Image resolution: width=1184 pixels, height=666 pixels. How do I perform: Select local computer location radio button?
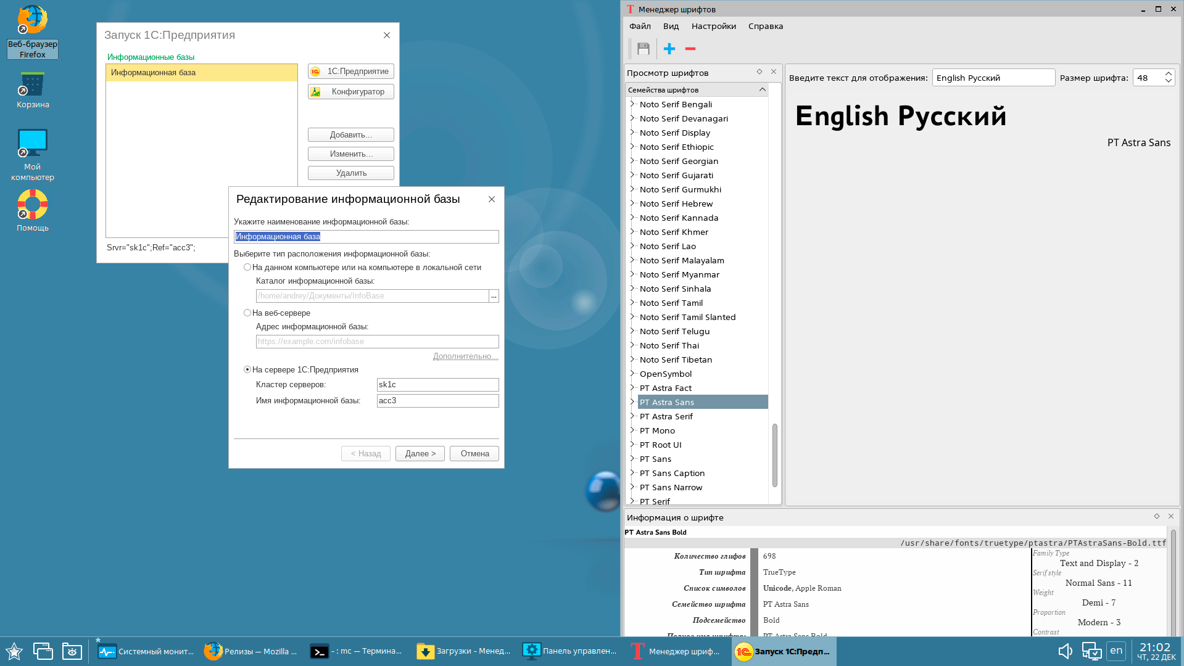click(247, 267)
